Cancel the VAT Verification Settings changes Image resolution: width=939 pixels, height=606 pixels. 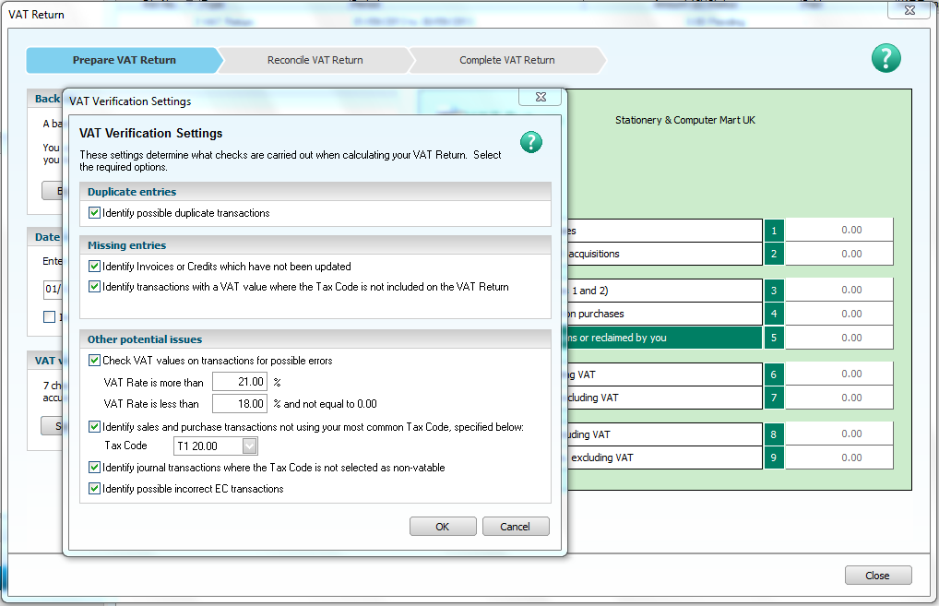[515, 526]
